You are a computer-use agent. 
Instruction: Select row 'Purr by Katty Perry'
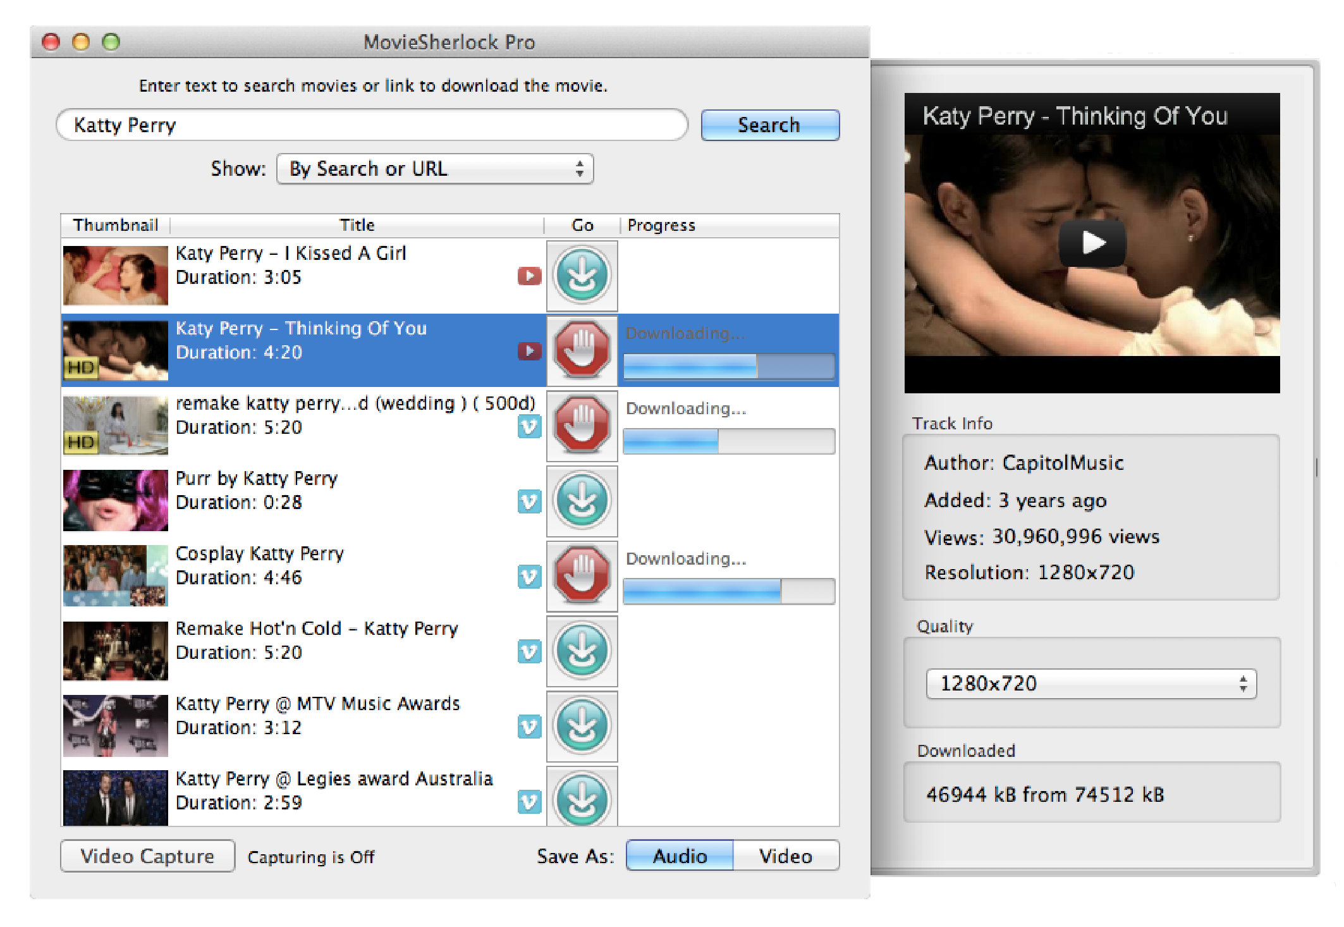450,501
